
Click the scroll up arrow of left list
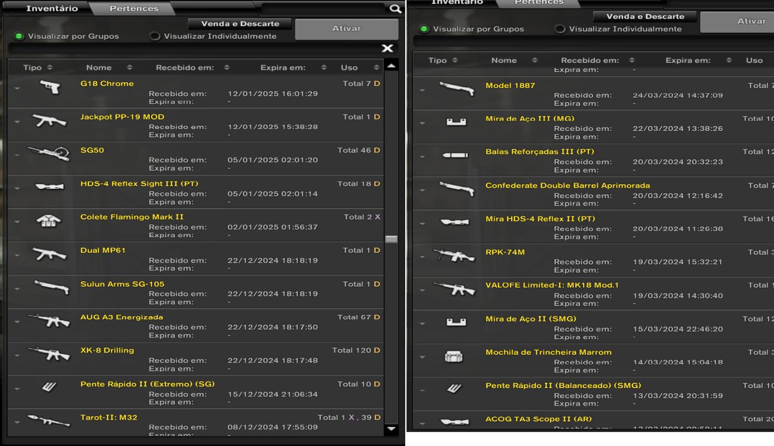pyautogui.click(x=391, y=66)
